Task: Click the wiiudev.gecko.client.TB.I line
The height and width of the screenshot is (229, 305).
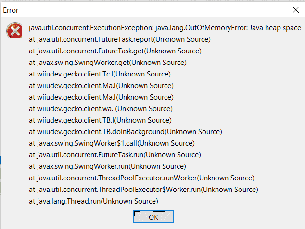Action: click(100, 120)
